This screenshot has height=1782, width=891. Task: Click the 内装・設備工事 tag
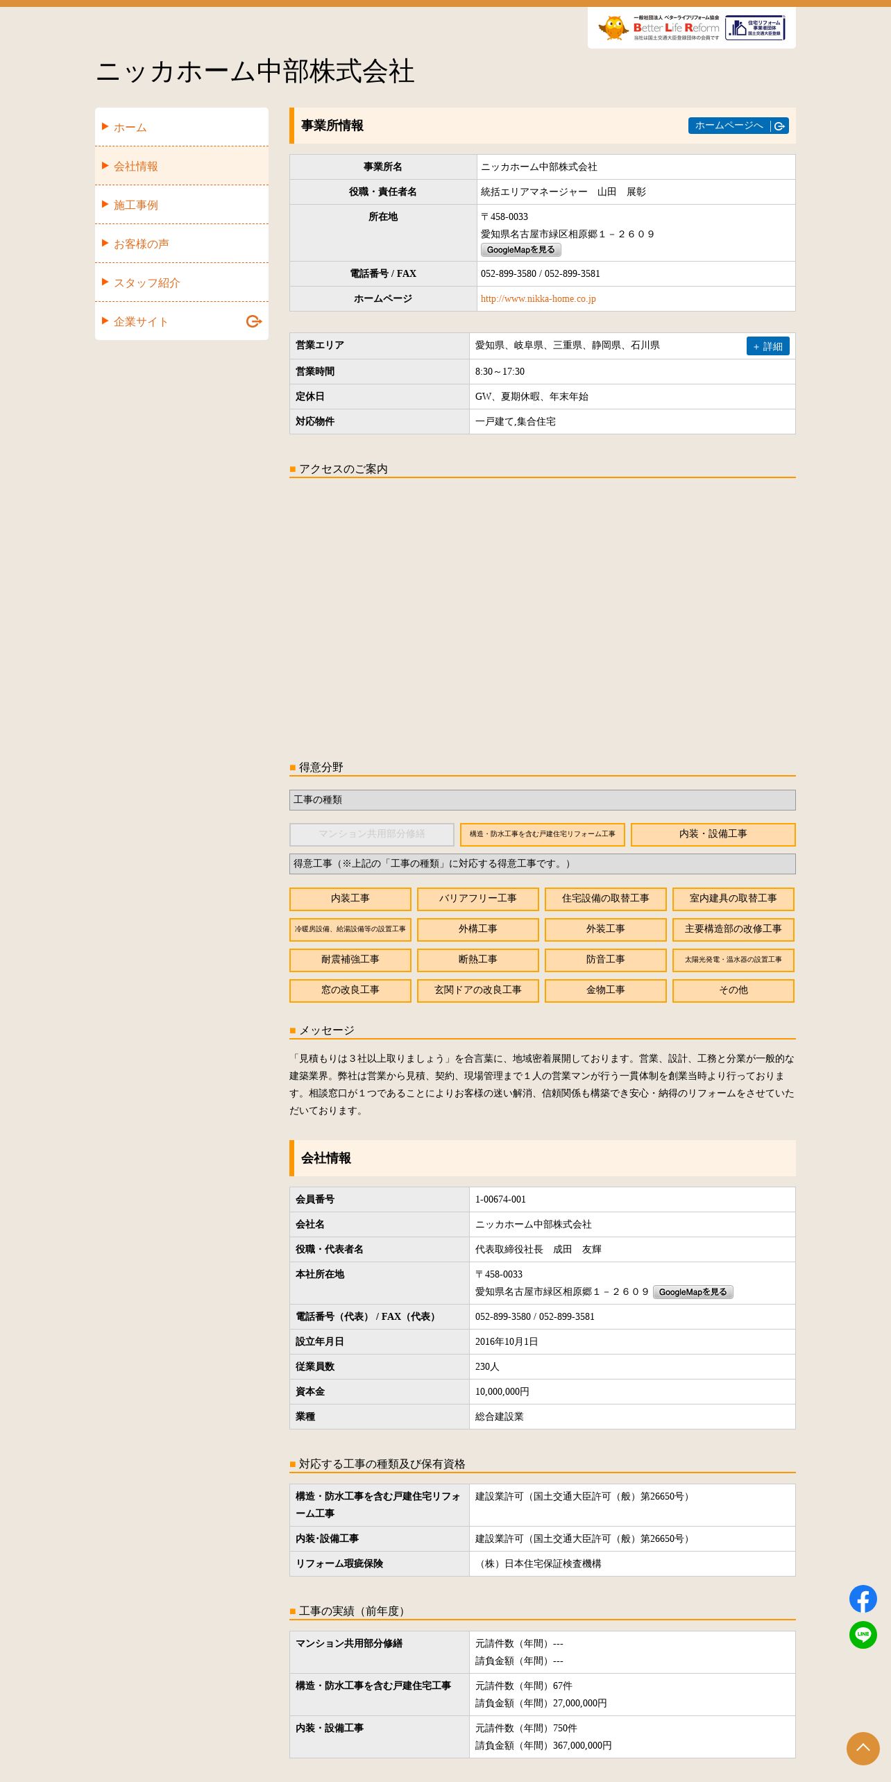(713, 834)
